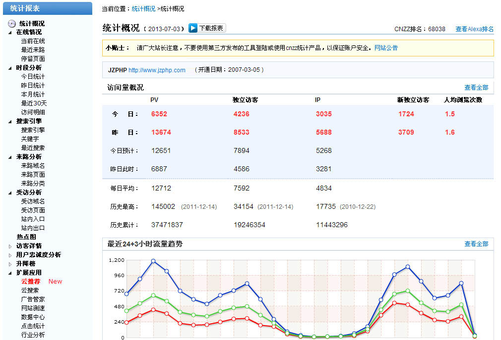This screenshot has height=340, width=501.
Task: Open 云搜索 in the sidebar
Action: click(30, 291)
